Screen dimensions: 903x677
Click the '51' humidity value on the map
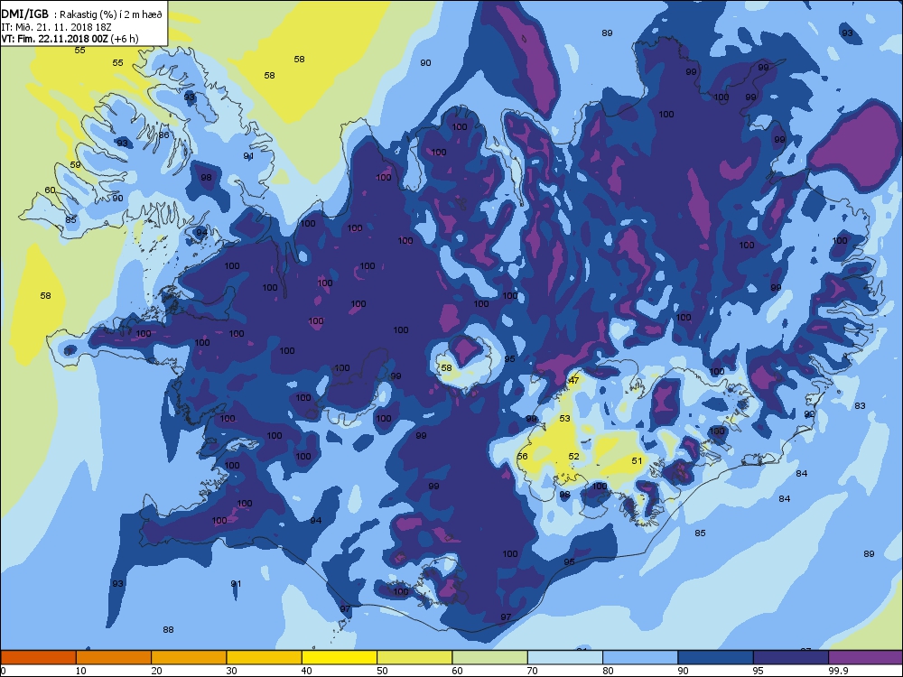pyautogui.click(x=637, y=460)
